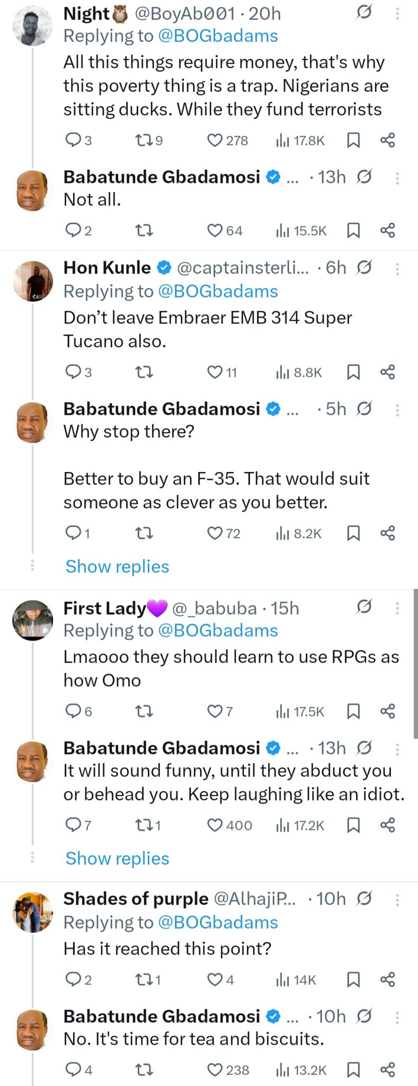Share the F-35 reply tweet
Viewport: 418px width, 1086px height.
(x=388, y=533)
